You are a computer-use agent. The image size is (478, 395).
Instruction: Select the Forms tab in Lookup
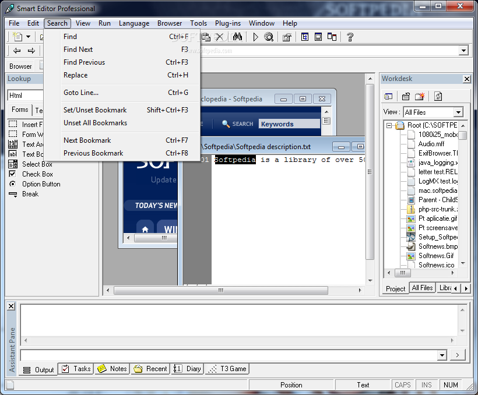point(20,110)
